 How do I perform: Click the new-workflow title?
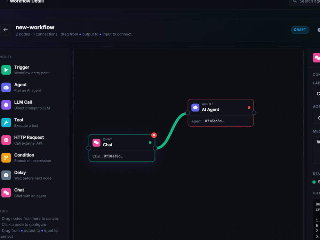35,27
